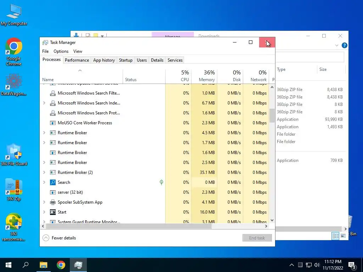The height and width of the screenshot is (272, 363).
Task: Switch Explorer to details view icon
Action: [335, 236]
